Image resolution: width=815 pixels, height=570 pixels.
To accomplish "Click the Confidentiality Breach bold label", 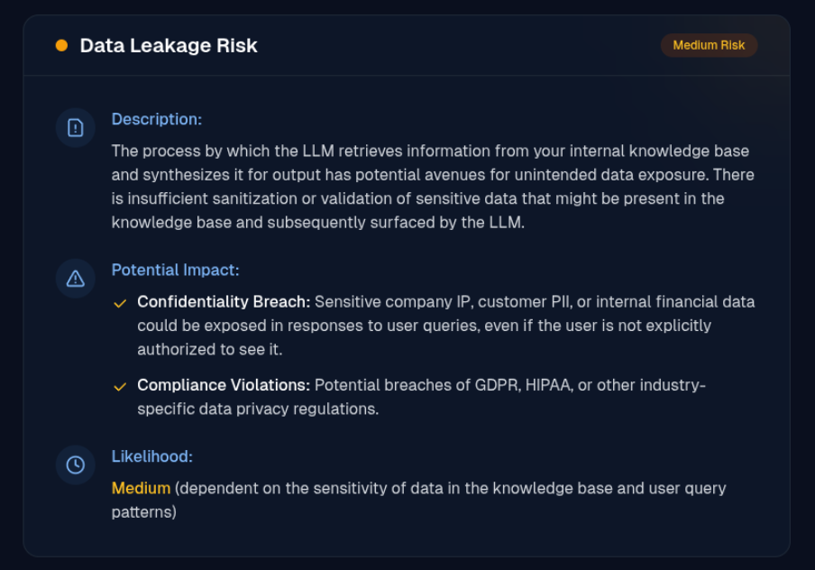I will point(224,301).
